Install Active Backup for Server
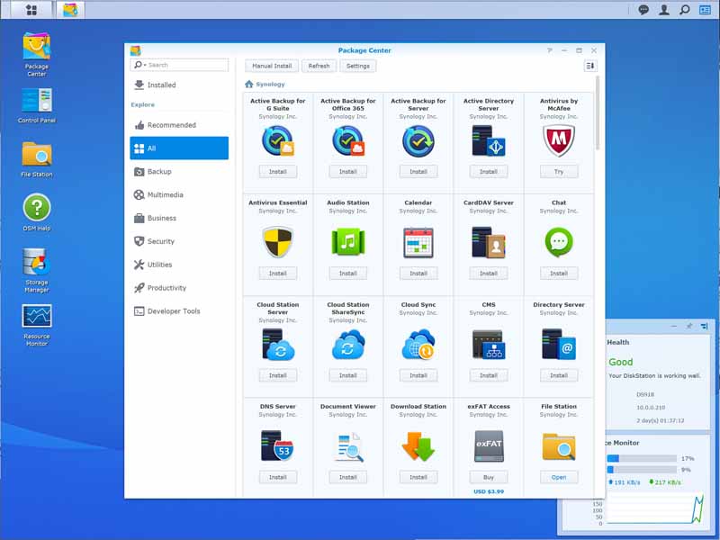 (418, 171)
